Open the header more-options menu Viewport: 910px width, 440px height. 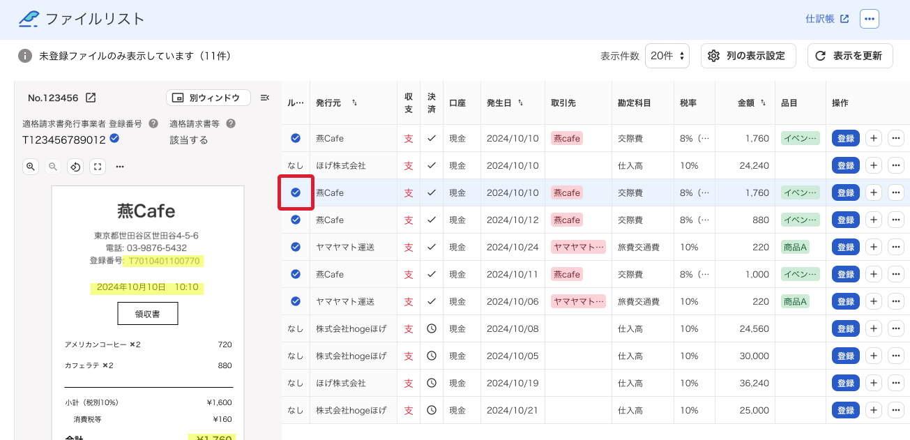pos(870,19)
